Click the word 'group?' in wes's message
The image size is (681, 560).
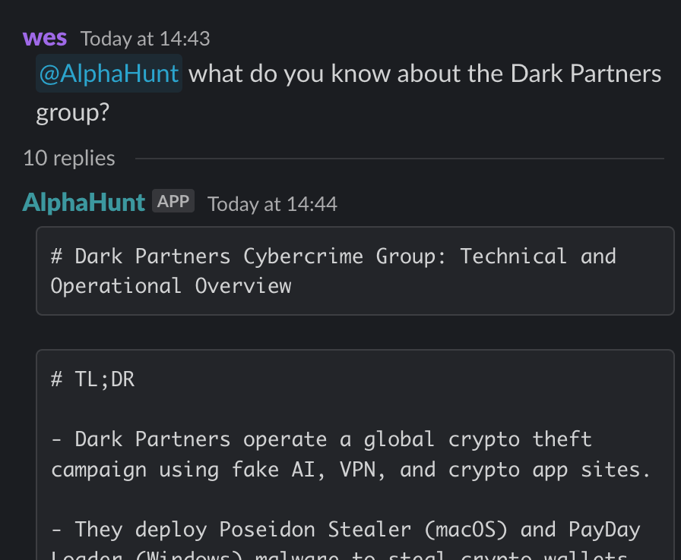coord(73,112)
